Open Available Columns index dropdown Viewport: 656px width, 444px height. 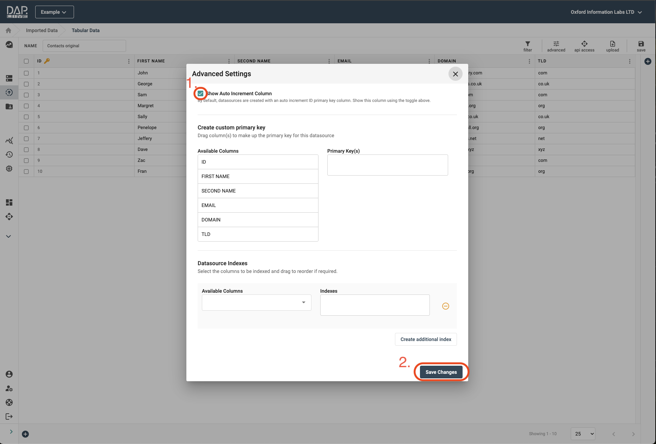(256, 303)
